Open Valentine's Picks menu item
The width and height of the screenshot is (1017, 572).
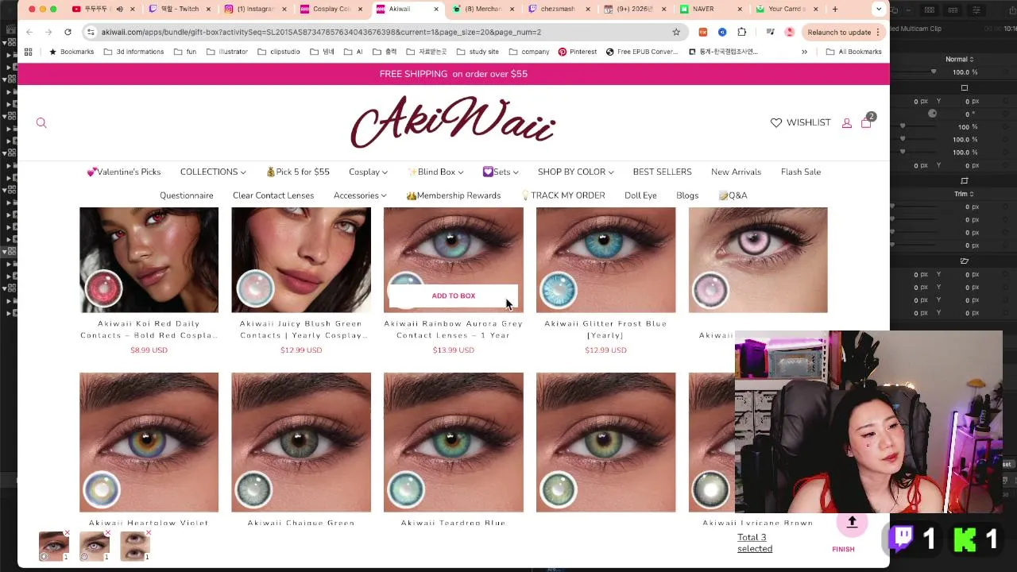coord(124,172)
